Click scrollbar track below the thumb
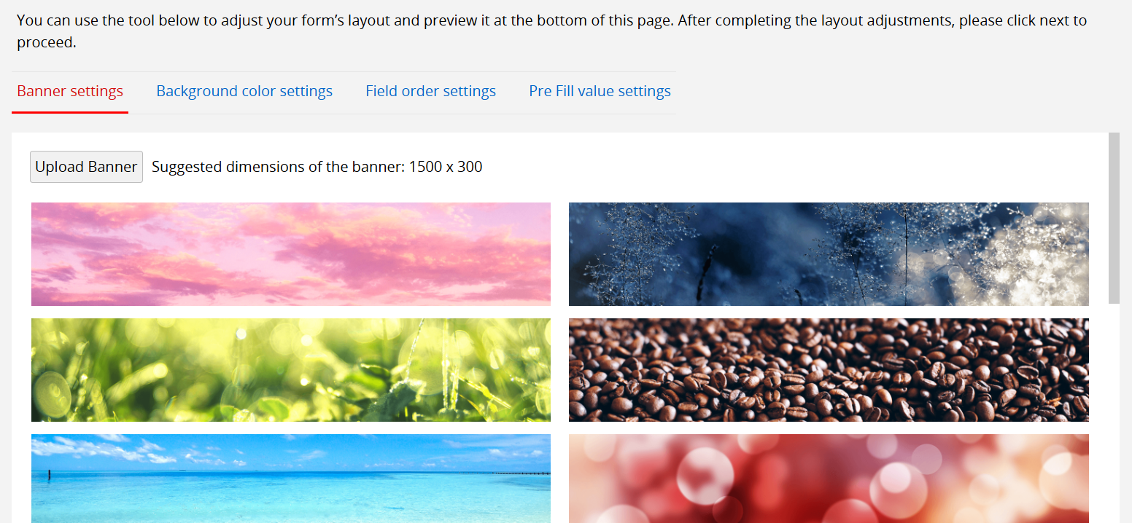The image size is (1132, 523). [1114, 413]
